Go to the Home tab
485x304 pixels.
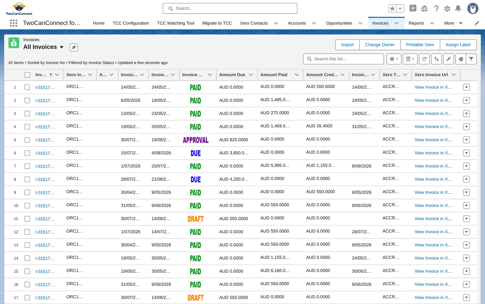[99, 23]
